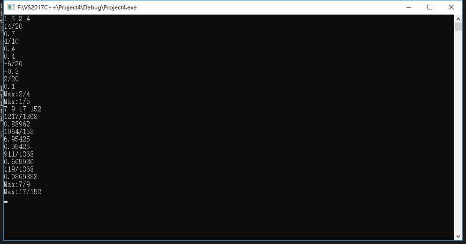Click the output line '0.88962'
This screenshot has width=466, height=244.
pyautogui.click(x=17, y=124)
